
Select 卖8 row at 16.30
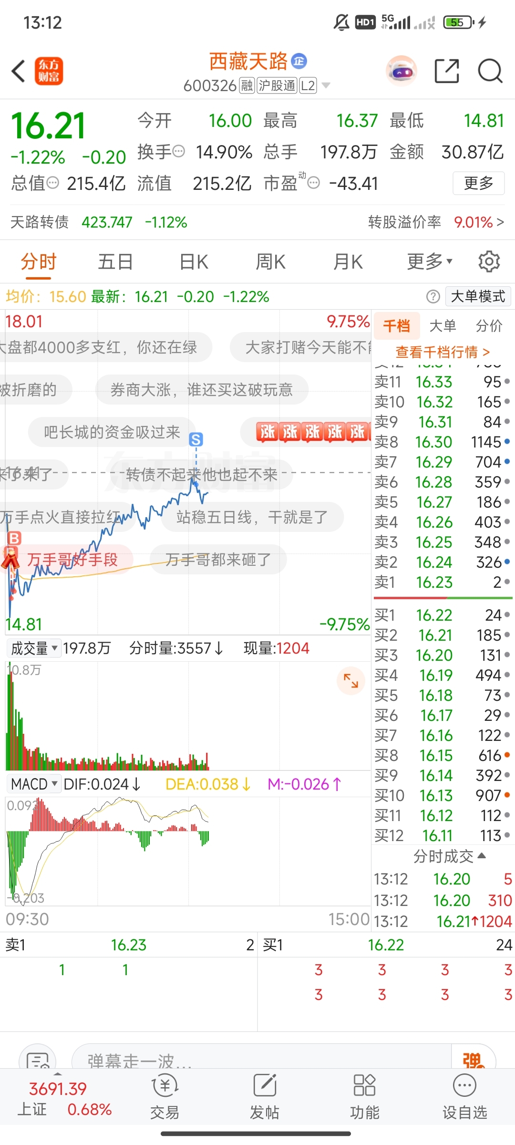tap(443, 442)
